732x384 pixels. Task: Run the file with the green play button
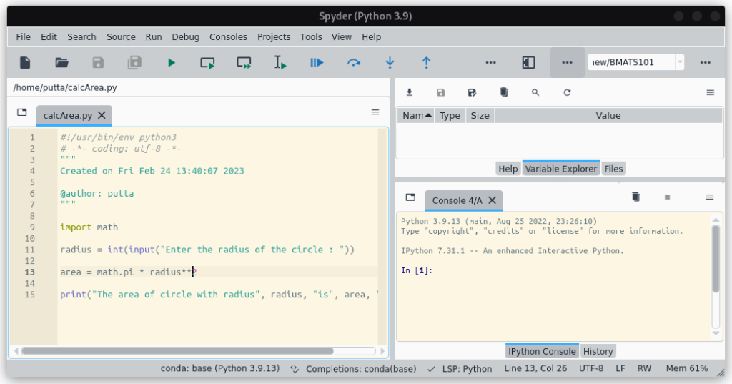pyautogui.click(x=172, y=63)
